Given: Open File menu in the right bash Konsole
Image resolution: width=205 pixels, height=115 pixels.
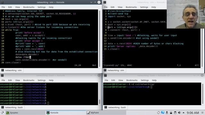Looking at the screenshot, I should (106, 80).
